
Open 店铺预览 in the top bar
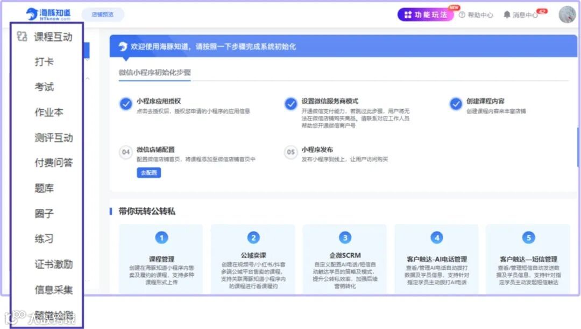click(x=102, y=15)
